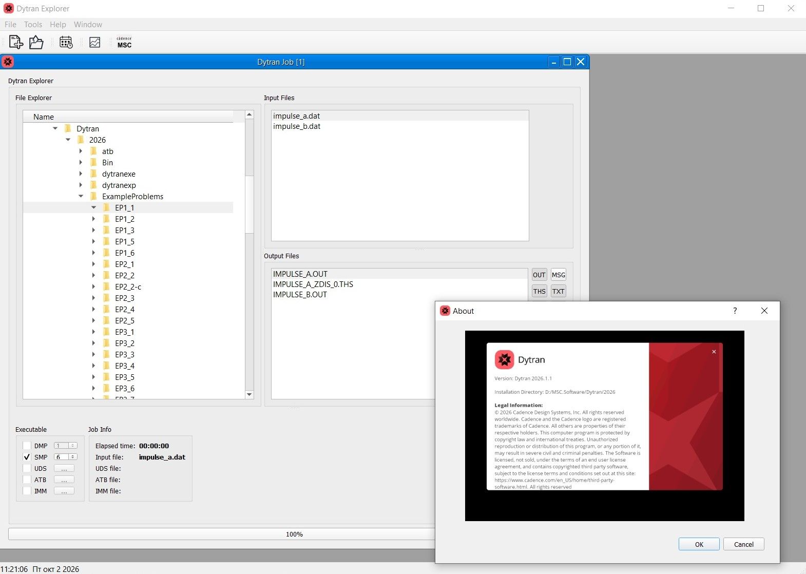Uncheck the SMP executable checkbox
Viewport: 806px width, 574px height.
click(x=27, y=457)
